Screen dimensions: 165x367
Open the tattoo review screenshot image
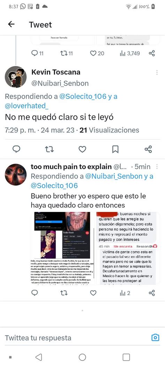coord(63,248)
